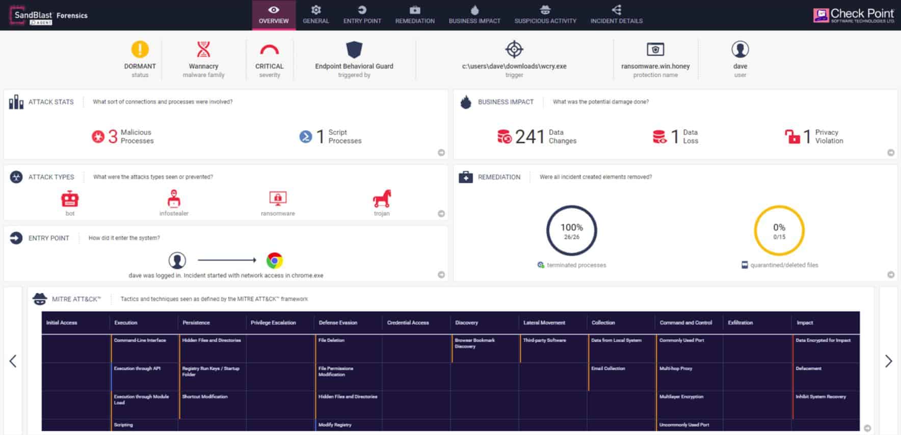Click the 0% quarantined files progress circle
901x435 pixels.
coord(779,230)
